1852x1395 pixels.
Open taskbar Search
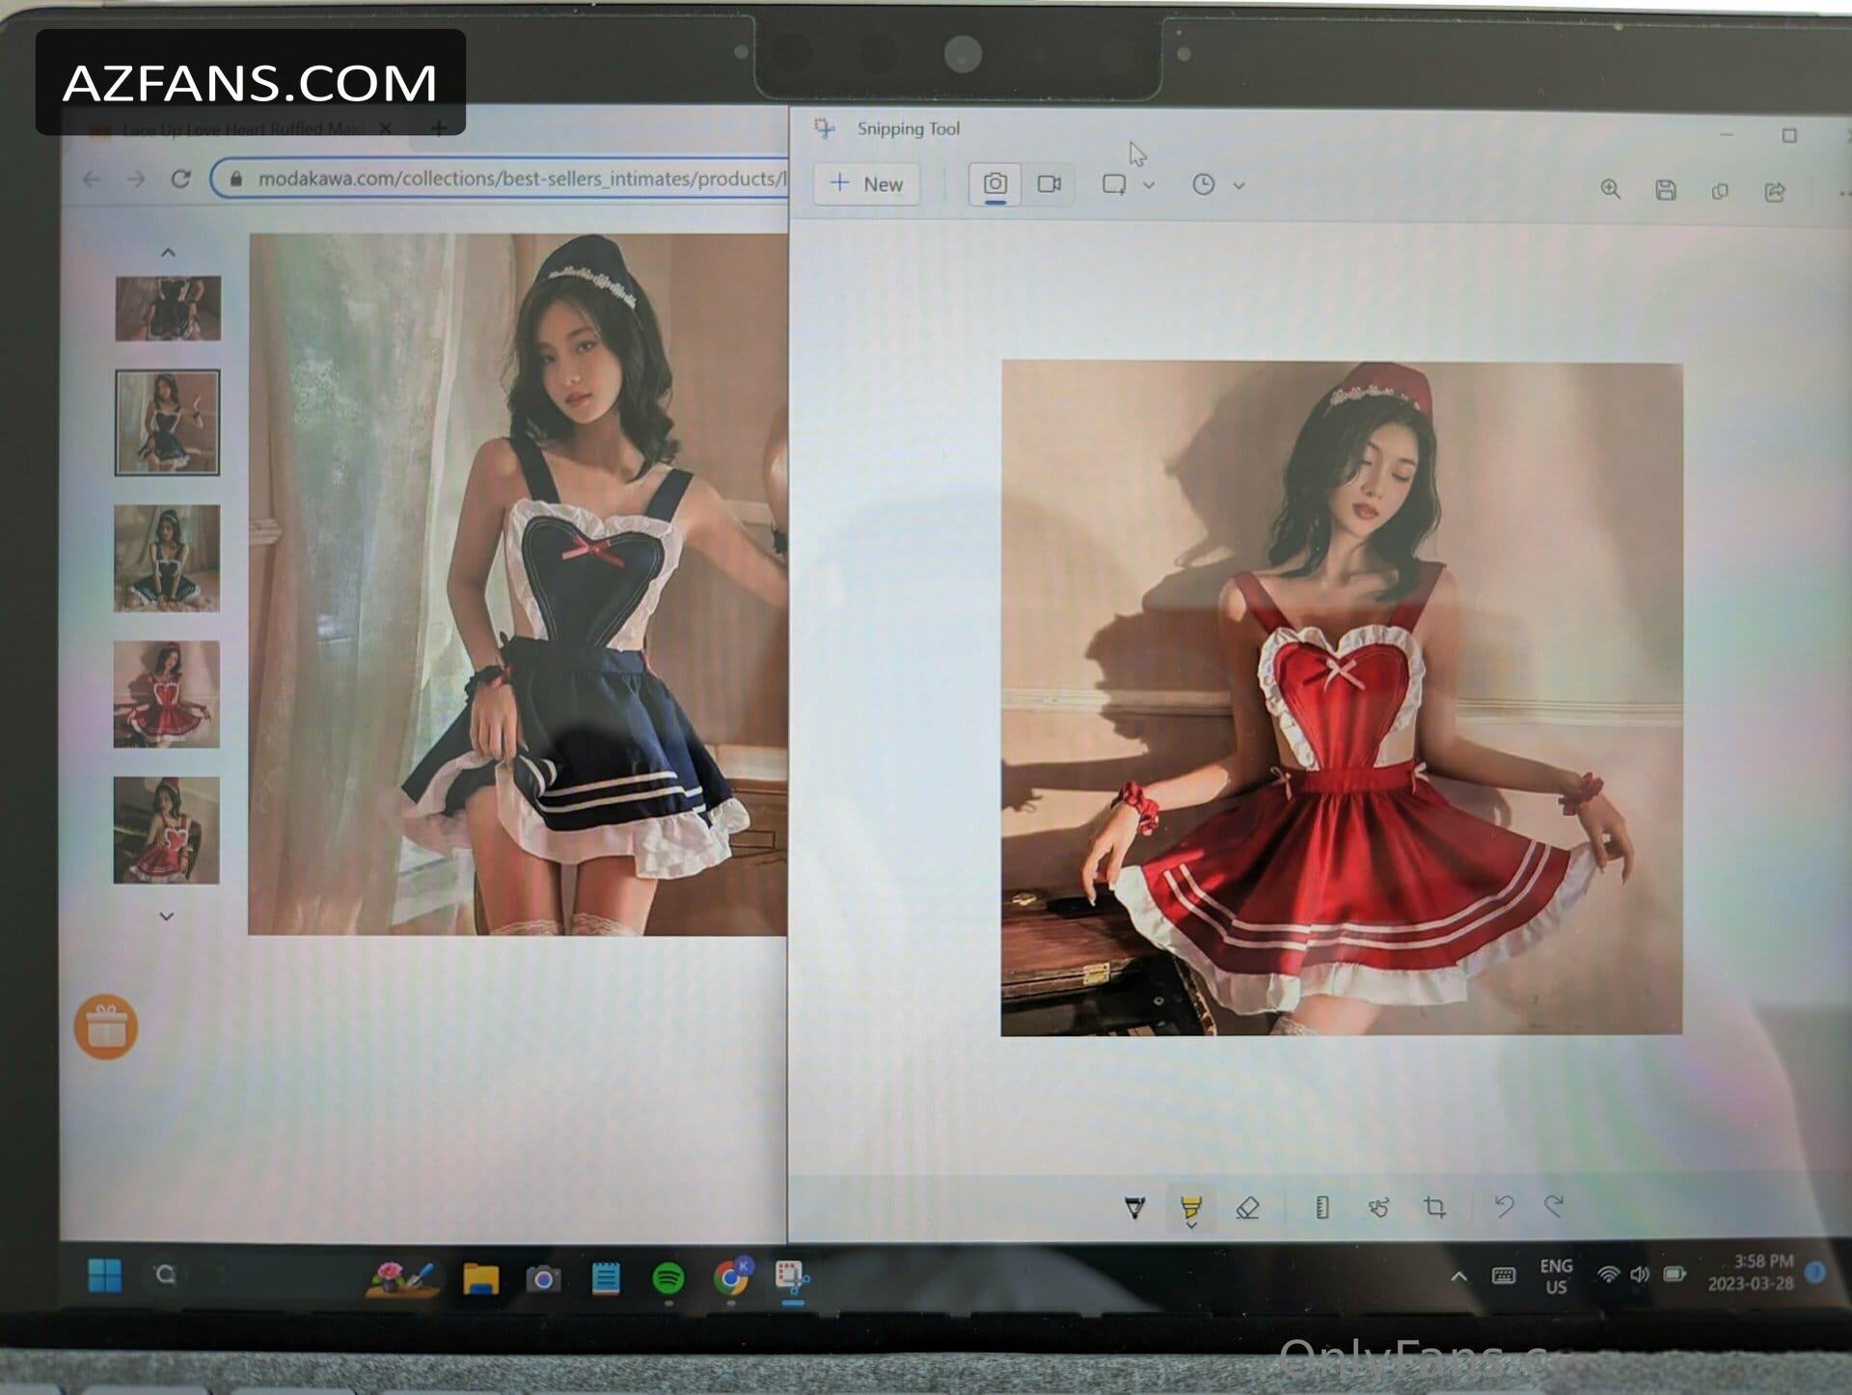[x=166, y=1275]
